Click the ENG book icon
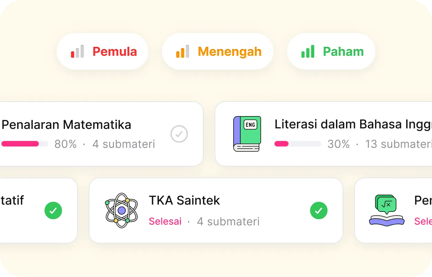This screenshot has height=277, width=432. [x=247, y=134]
